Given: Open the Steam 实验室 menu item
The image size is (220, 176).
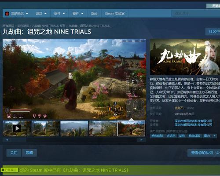Looking at the screenshot, I should point(115,14).
